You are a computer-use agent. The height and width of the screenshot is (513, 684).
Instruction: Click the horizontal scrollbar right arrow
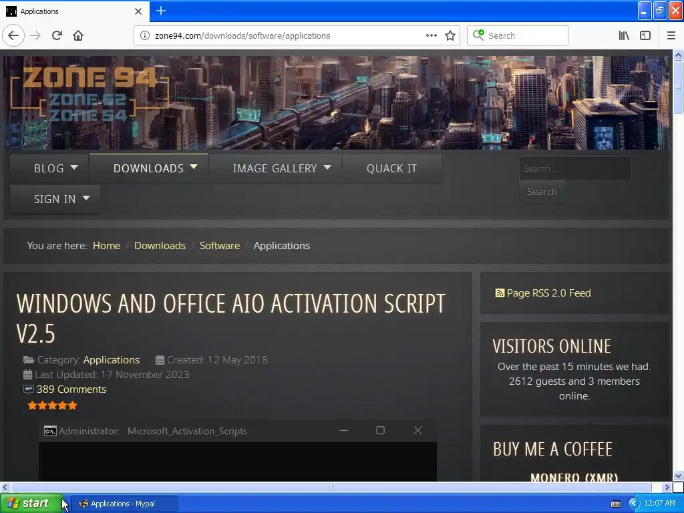[x=667, y=487]
